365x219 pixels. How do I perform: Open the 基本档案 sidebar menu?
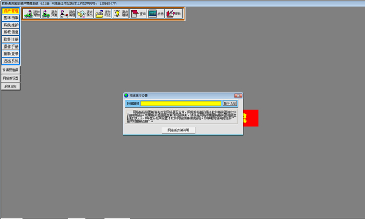coord(11,18)
